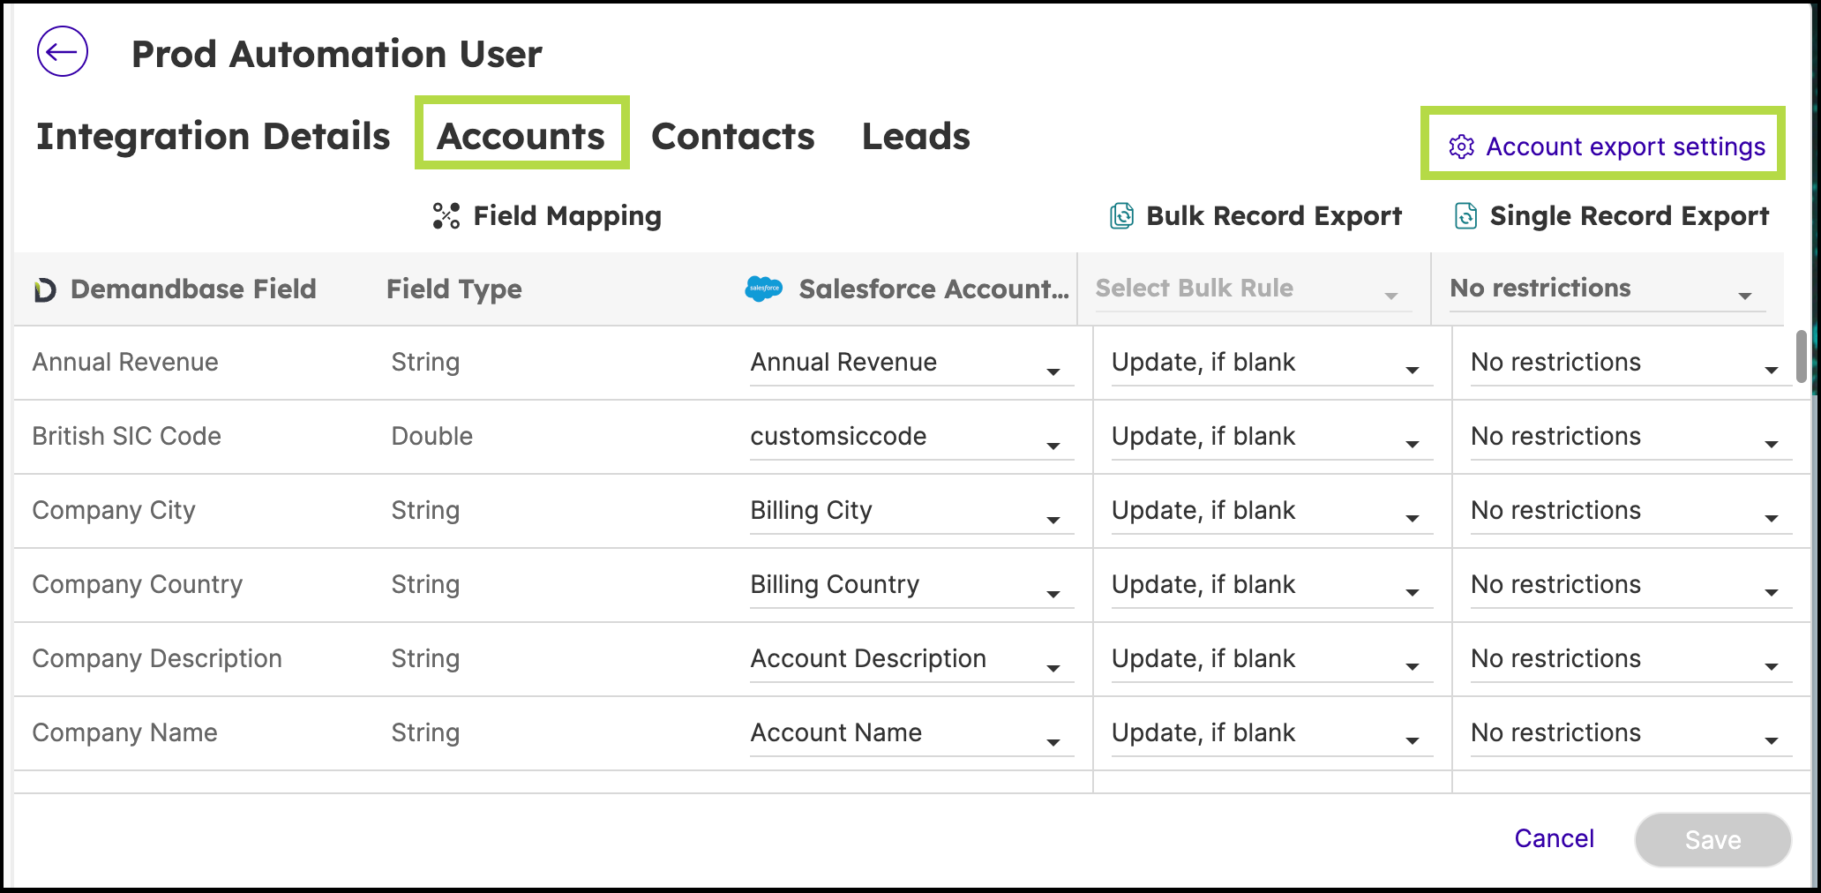Select the Company Country field label
The width and height of the screenshot is (1821, 893).
pos(137,584)
